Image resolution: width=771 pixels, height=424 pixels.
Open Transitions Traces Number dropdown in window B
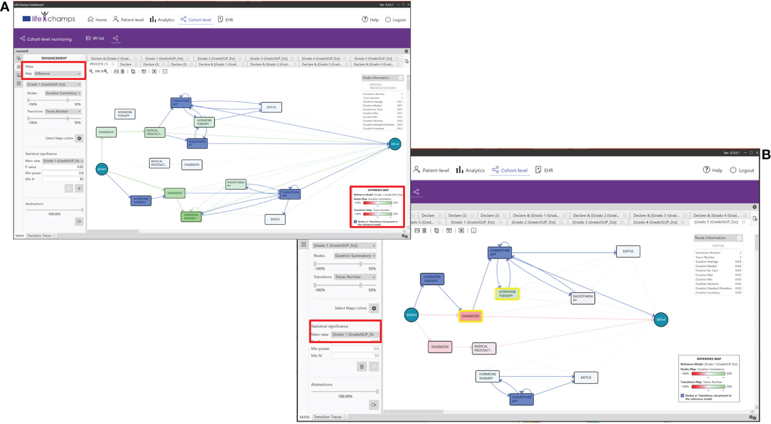355,277
